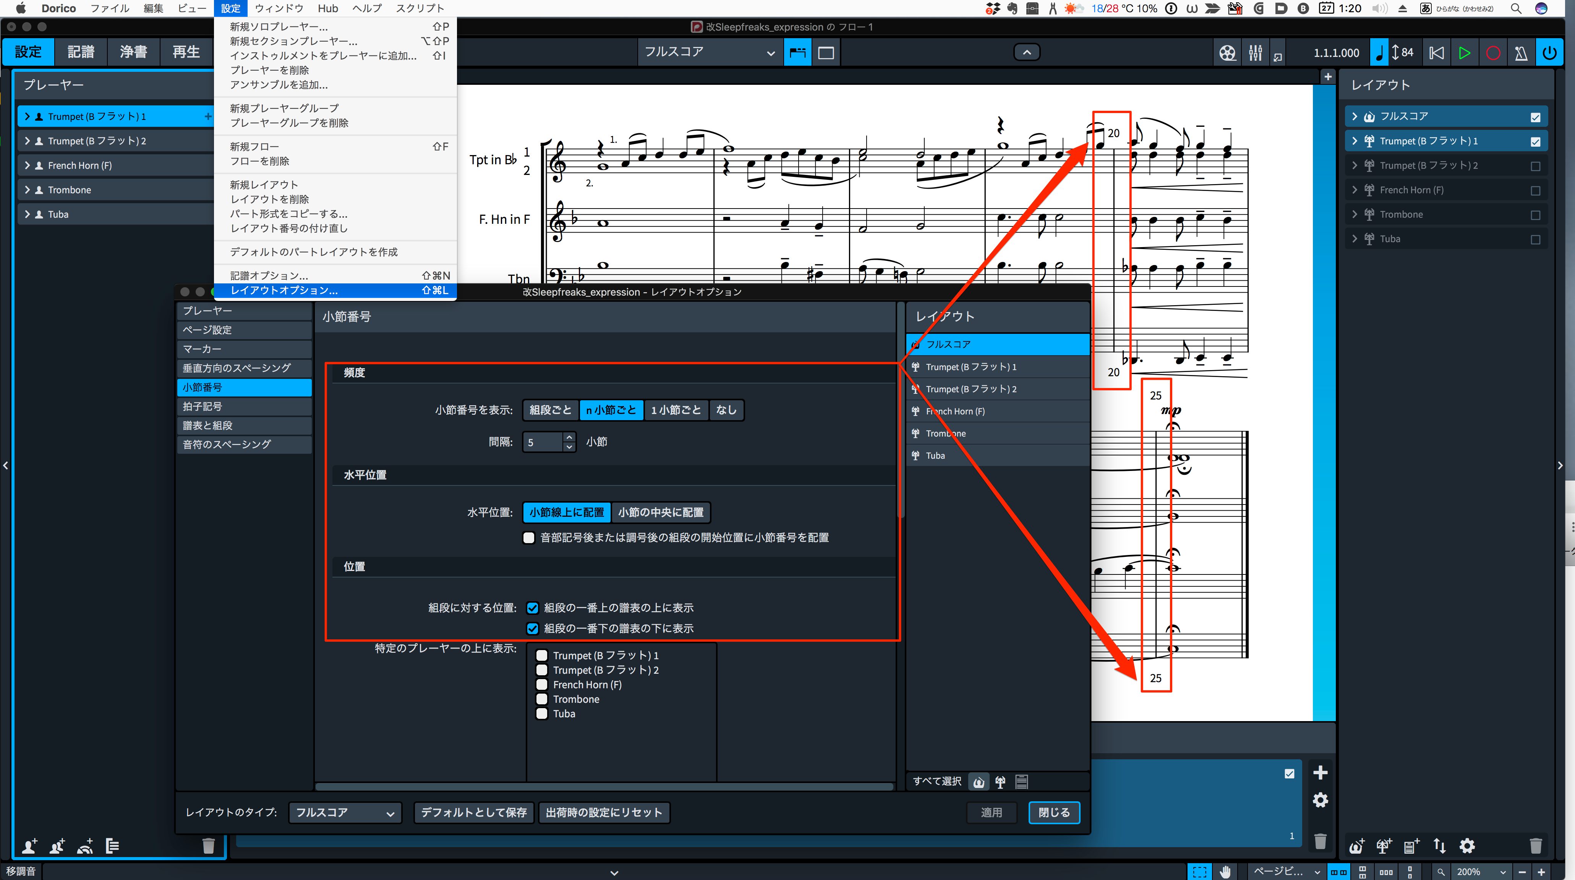Select marquee selection tool in status bar
The height and width of the screenshot is (880, 1575).
click(1200, 872)
